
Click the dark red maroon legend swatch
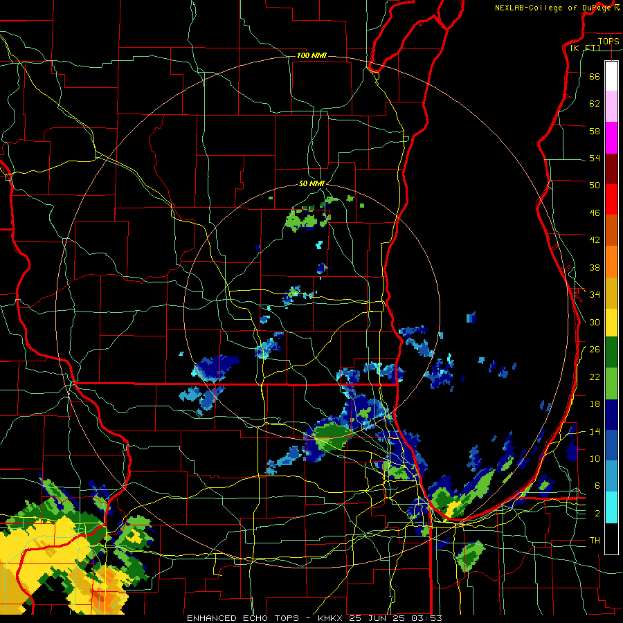(611, 169)
